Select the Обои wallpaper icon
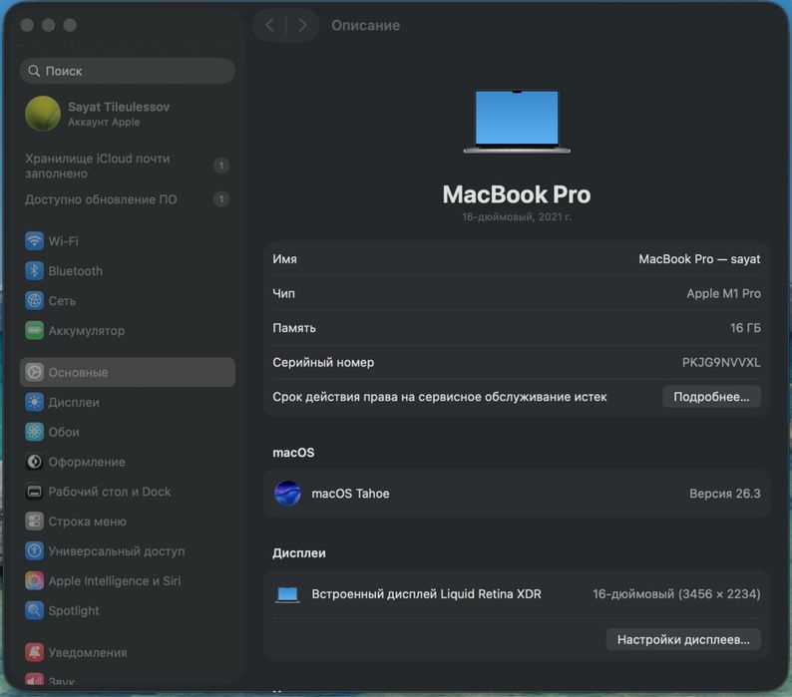This screenshot has width=792, height=697. point(34,432)
